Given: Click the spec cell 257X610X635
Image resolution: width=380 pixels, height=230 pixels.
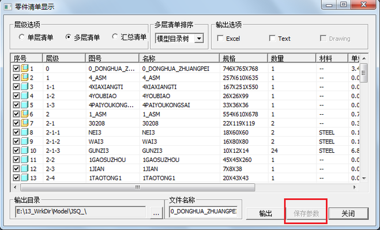Looking at the screenshot, I should (x=240, y=78).
